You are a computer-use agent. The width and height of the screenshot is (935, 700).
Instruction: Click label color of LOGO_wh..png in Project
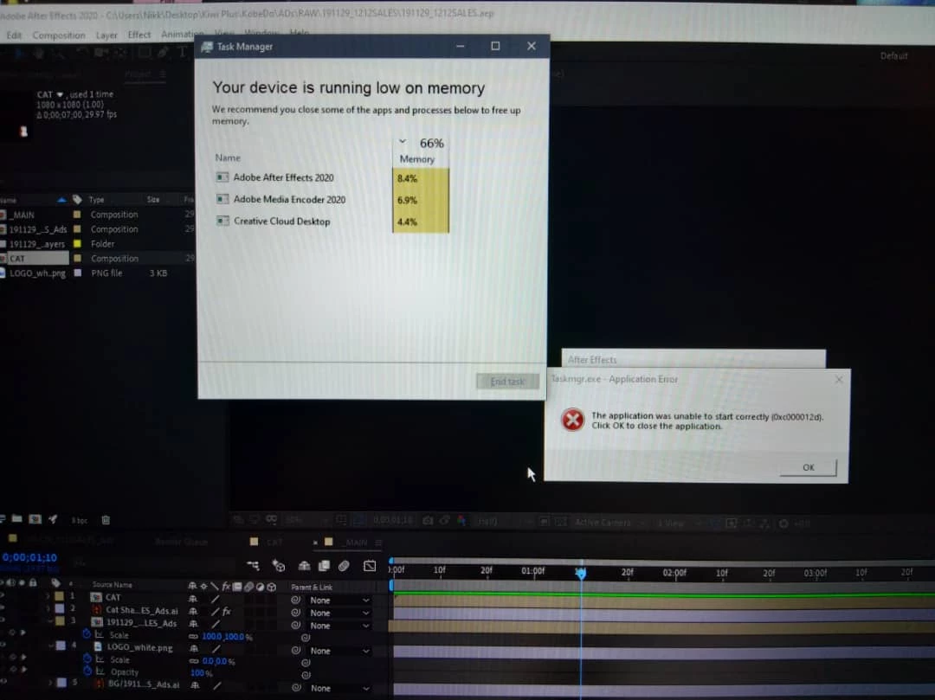[78, 273]
